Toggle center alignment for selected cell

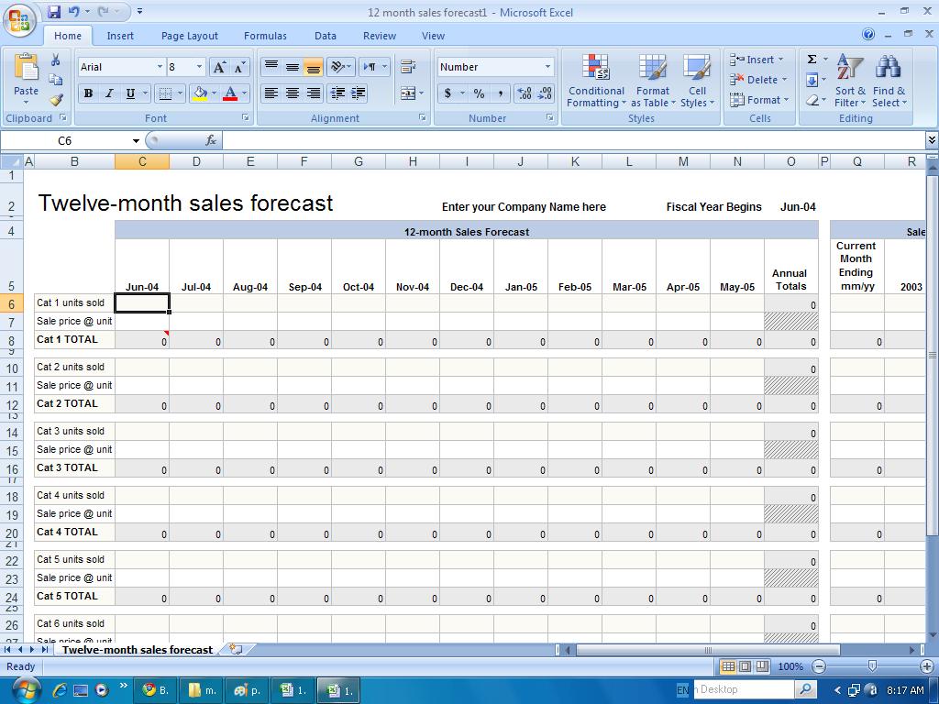[292, 93]
